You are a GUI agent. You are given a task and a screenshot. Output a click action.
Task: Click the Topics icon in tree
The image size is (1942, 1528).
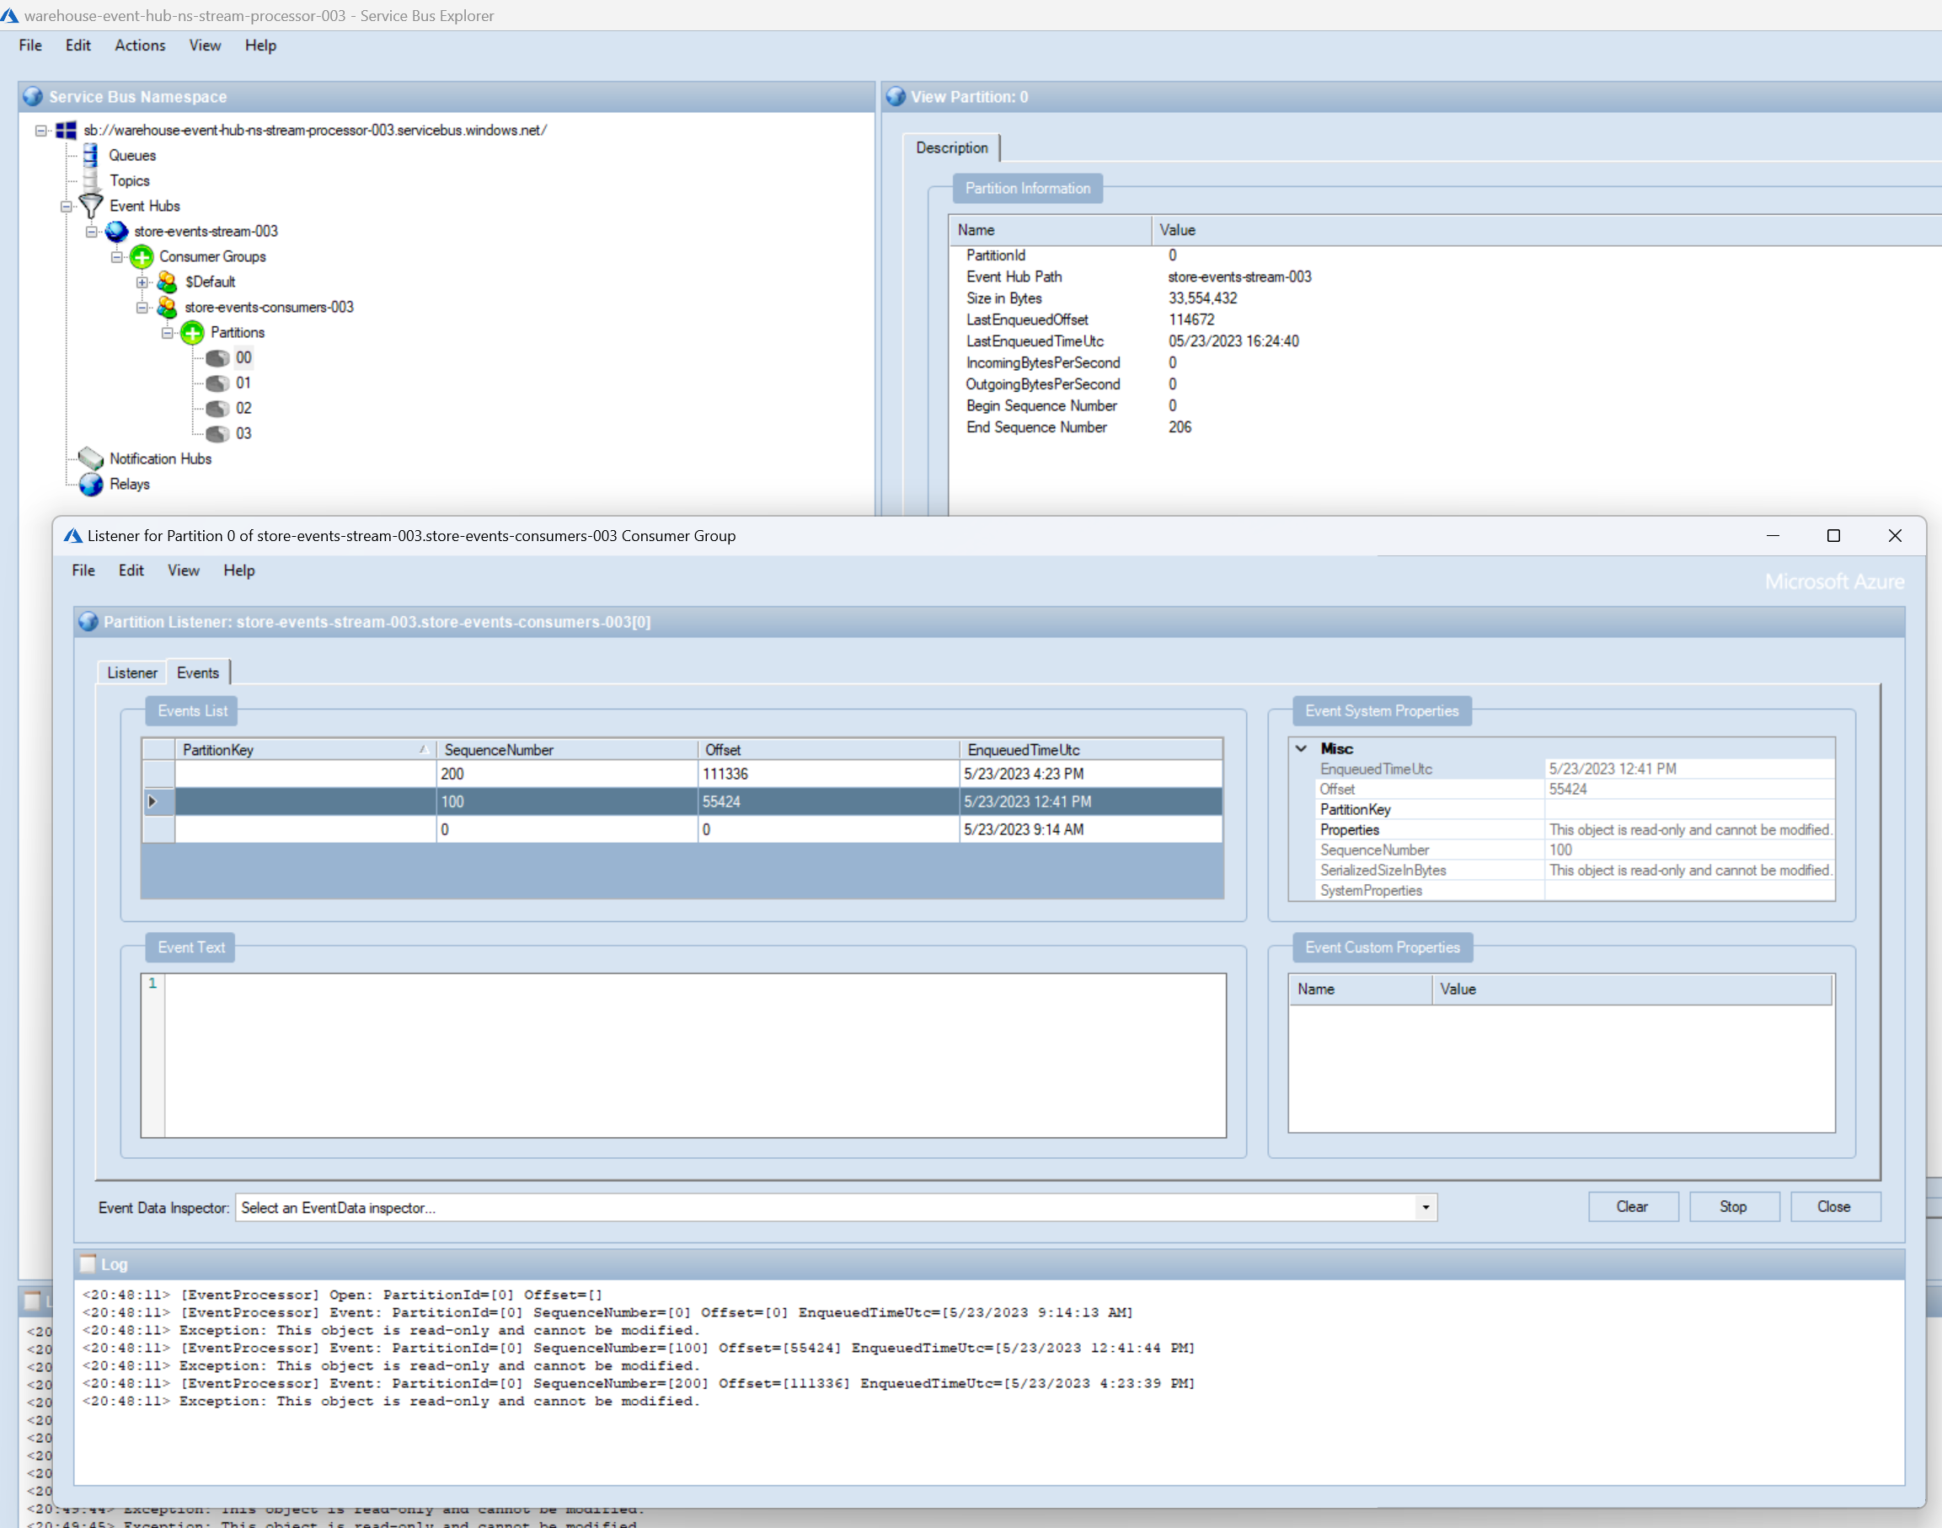90,180
